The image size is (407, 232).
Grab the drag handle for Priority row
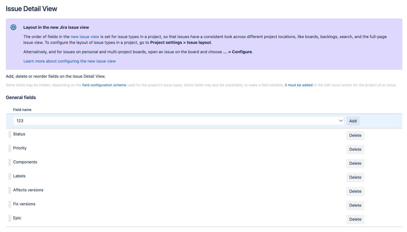(x=10, y=148)
